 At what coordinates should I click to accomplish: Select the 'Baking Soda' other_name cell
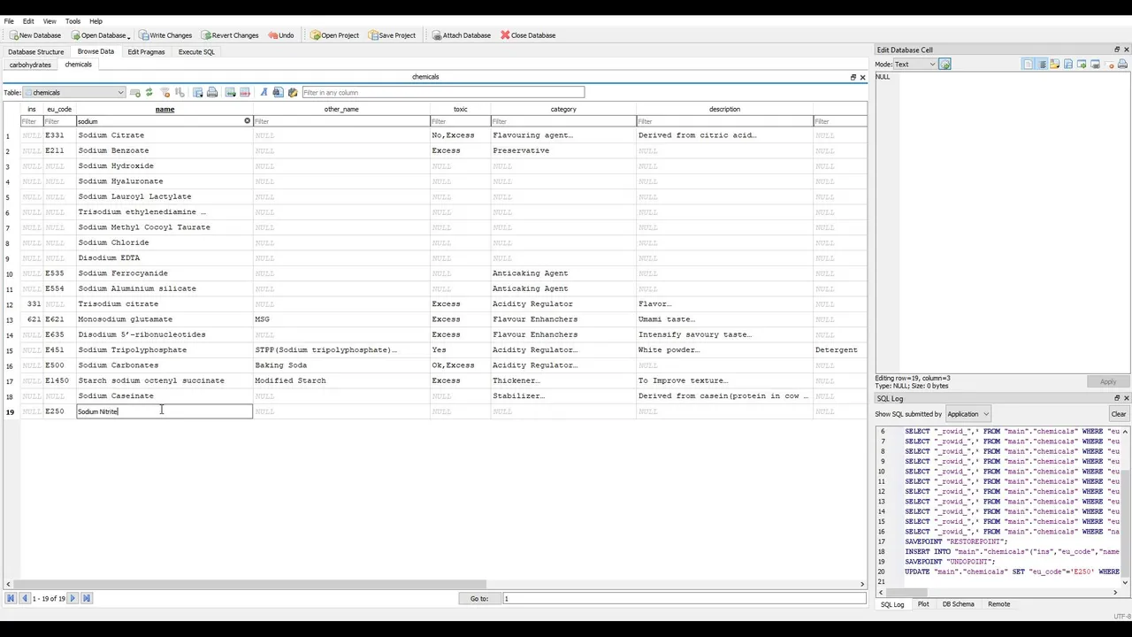tap(341, 365)
